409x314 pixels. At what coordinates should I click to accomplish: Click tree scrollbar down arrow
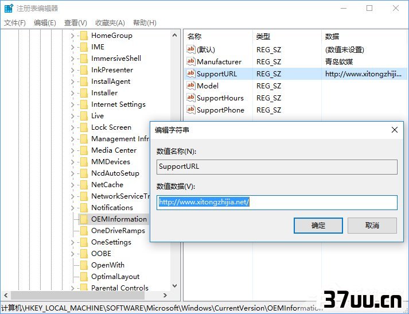point(175,286)
